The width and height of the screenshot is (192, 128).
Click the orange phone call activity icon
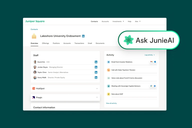click(108, 70)
